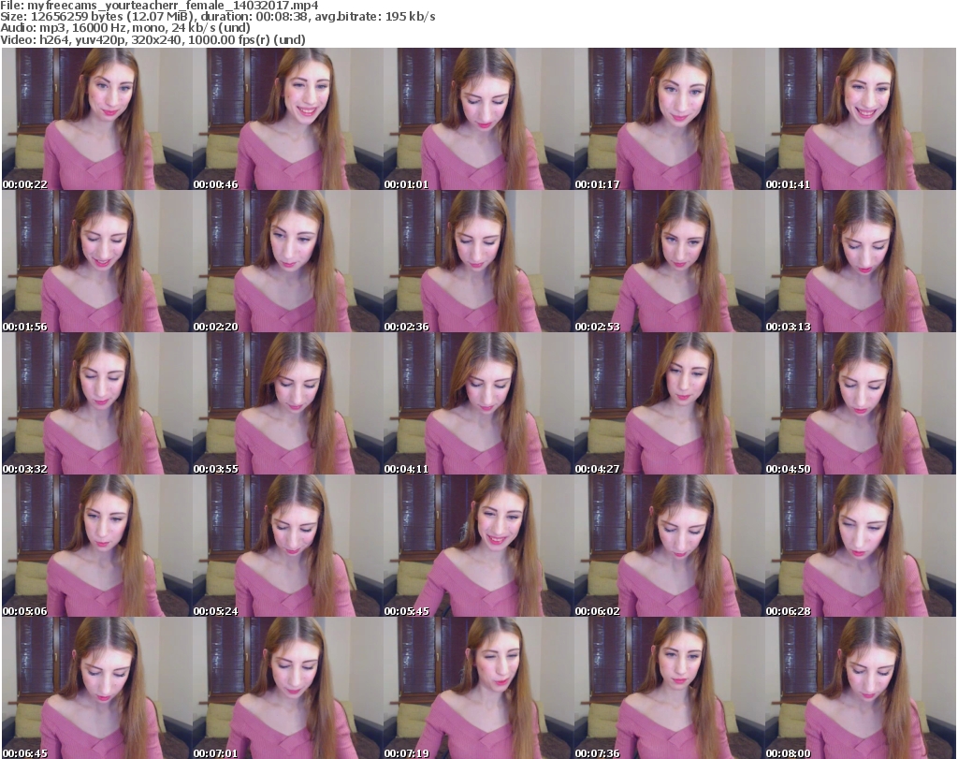The width and height of the screenshot is (958, 759).
Task: Select the thumbnail frame at 00:01:41
Action: point(861,119)
